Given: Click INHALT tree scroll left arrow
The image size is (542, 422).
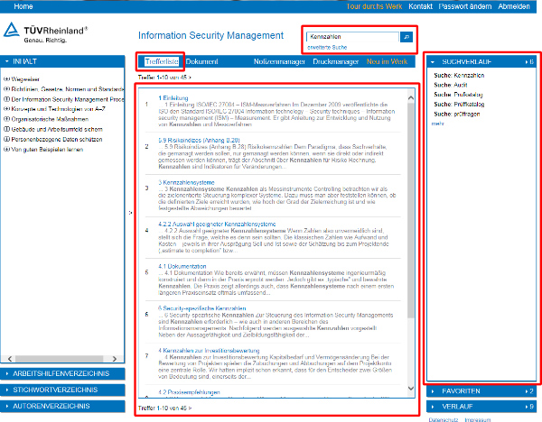Looking at the screenshot, I should pyautogui.click(x=10, y=359).
